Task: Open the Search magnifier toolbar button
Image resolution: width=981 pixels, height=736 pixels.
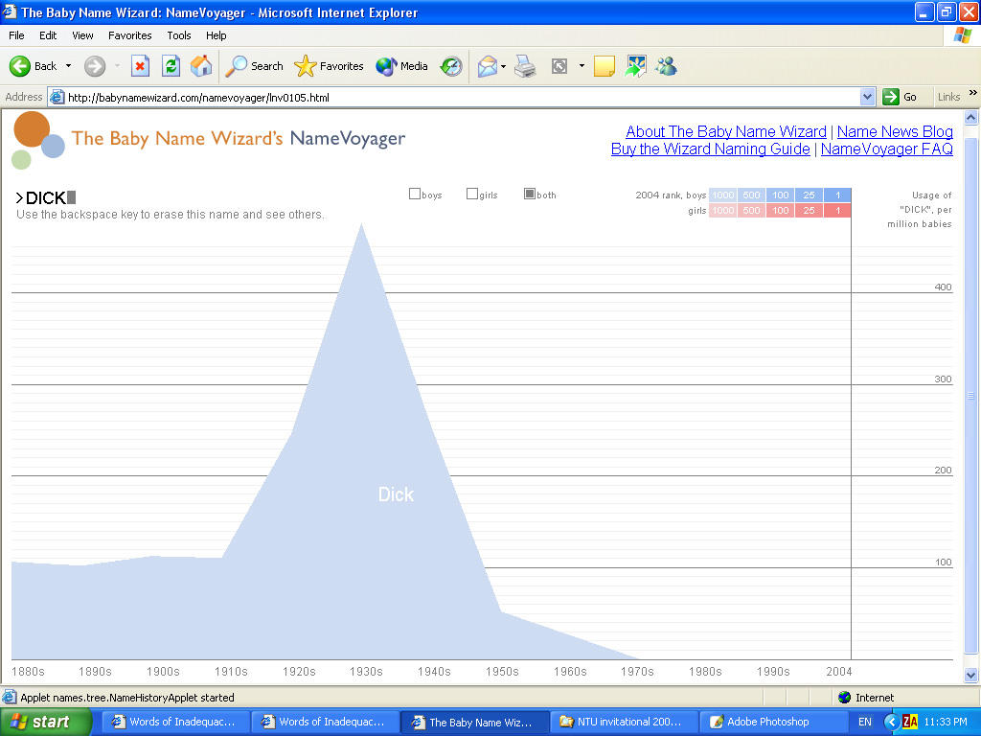Action: pyautogui.click(x=254, y=66)
